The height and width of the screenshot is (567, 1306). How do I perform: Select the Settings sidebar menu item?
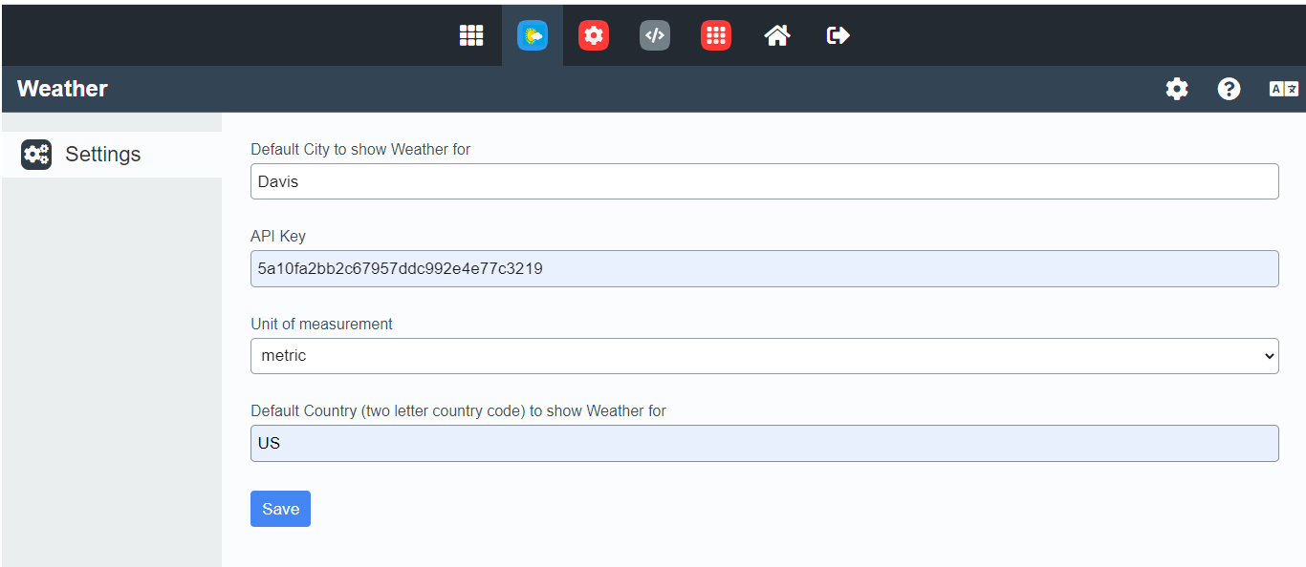pos(102,155)
